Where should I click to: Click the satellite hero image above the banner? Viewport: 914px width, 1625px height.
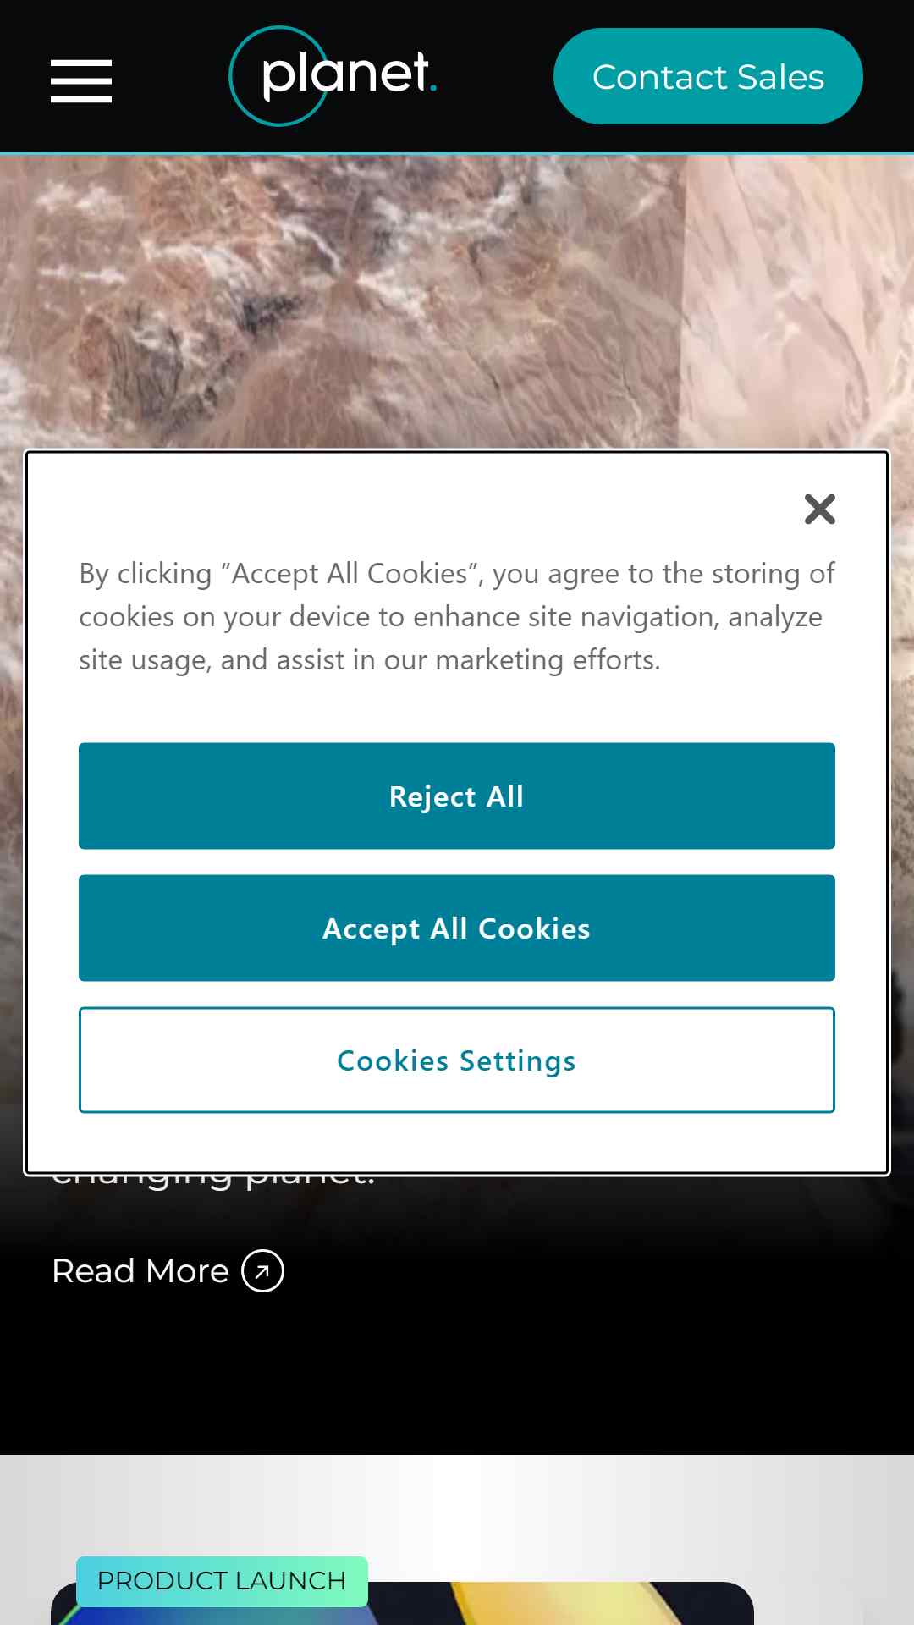(x=457, y=301)
